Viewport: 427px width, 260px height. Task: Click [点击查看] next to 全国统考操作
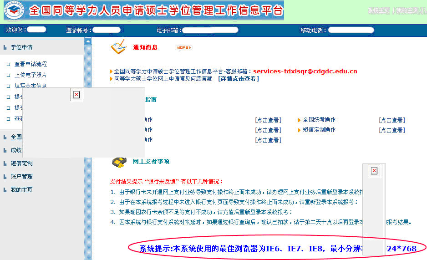[392, 120]
